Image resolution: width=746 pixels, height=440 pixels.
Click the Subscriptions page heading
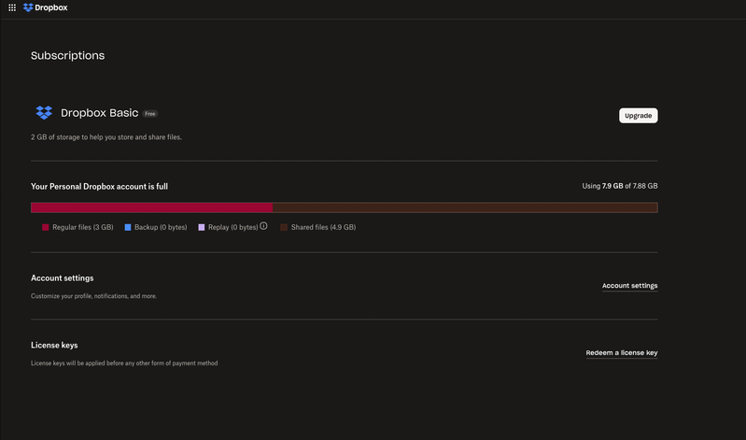[67, 56]
